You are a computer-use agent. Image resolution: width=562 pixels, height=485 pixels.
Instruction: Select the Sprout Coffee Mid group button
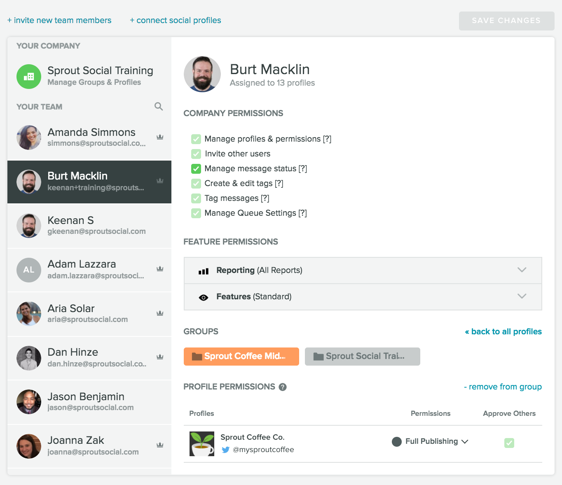tap(241, 357)
